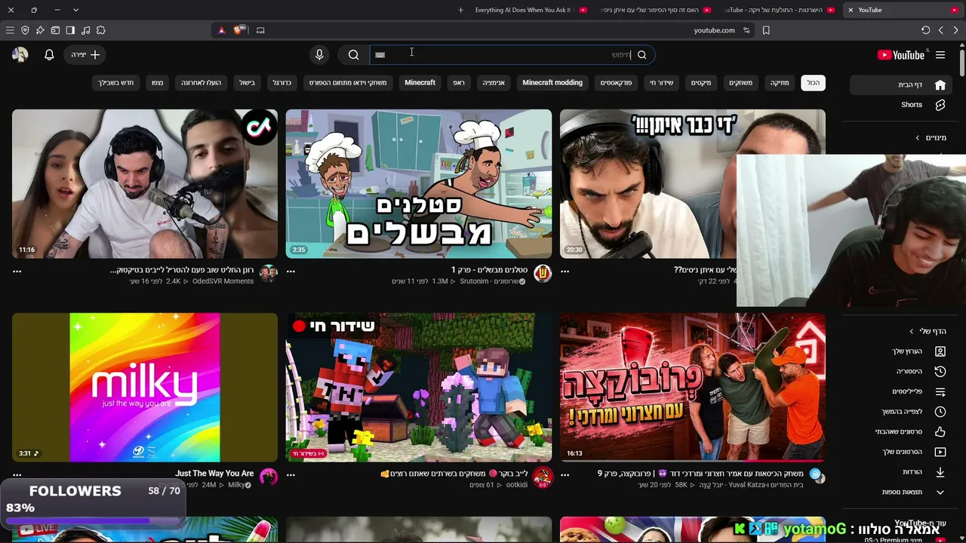Open options menu for the OdedSVR Moments video
This screenshot has width=966, height=543.
[x=17, y=271]
